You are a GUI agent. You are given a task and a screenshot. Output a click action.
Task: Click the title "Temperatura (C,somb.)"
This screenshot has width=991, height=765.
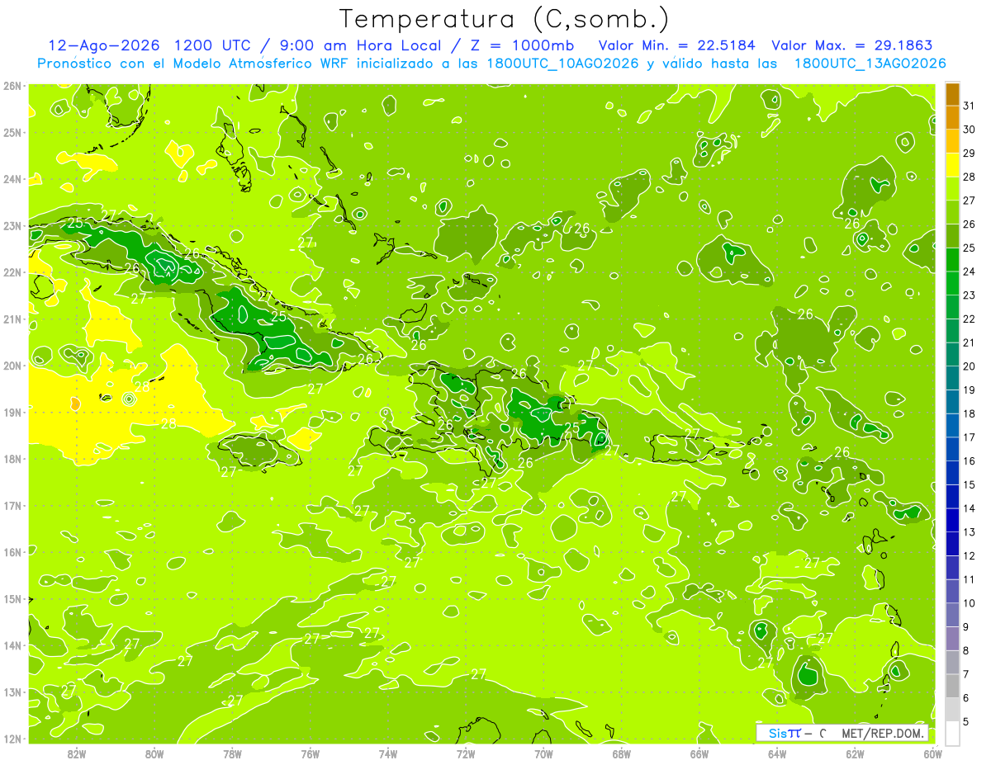click(x=504, y=19)
